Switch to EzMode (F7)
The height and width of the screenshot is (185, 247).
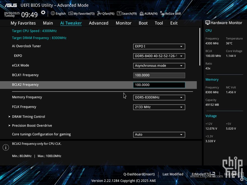203,174
